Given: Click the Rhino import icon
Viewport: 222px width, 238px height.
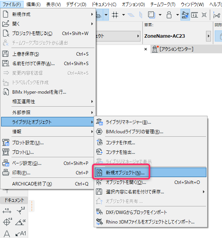Looking at the screenshot, I should coord(99,222).
